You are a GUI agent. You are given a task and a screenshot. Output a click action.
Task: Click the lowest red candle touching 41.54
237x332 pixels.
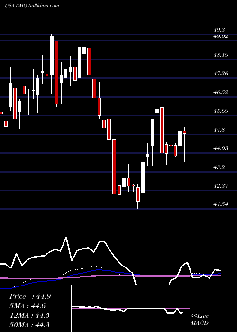point(138,194)
